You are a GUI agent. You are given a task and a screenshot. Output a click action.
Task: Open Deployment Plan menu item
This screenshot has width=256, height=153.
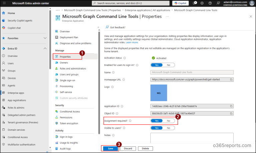pos(69,37)
